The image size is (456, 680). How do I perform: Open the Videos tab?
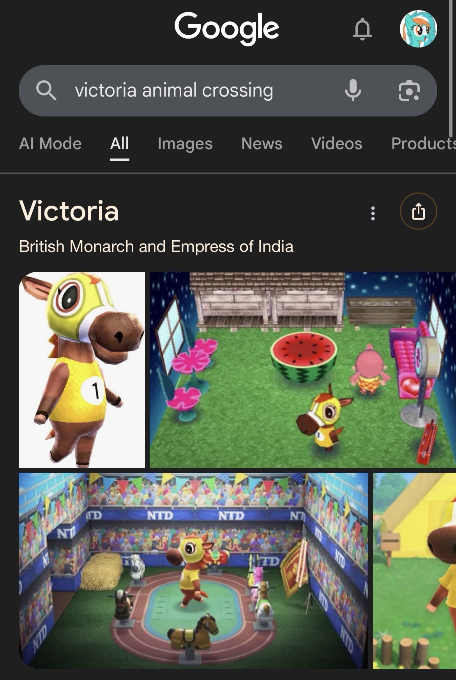(337, 144)
